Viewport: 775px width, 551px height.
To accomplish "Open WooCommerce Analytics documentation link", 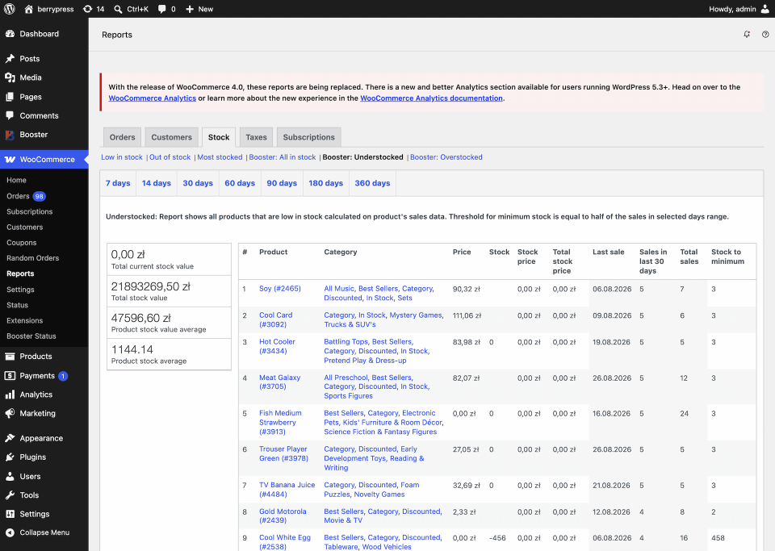I will tap(431, 98).
